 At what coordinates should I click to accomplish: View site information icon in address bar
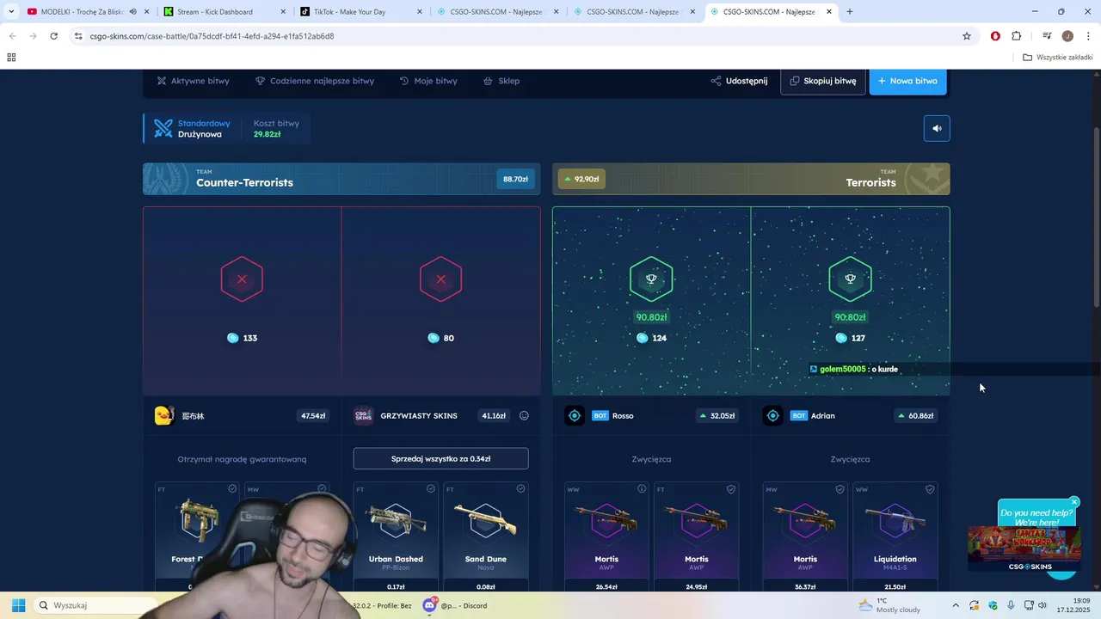(x=78, y=36)
